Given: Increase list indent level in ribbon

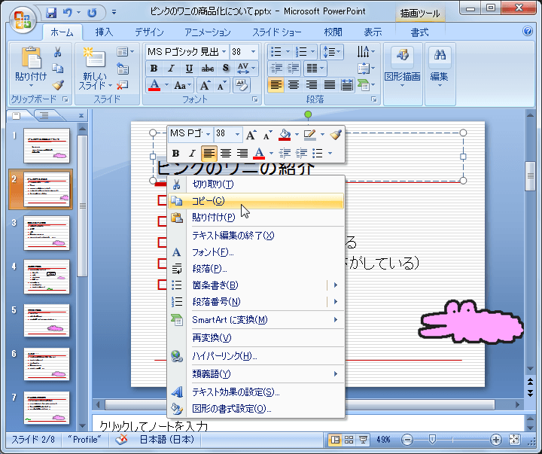Looking at the screenshot, I should (293, 68).
